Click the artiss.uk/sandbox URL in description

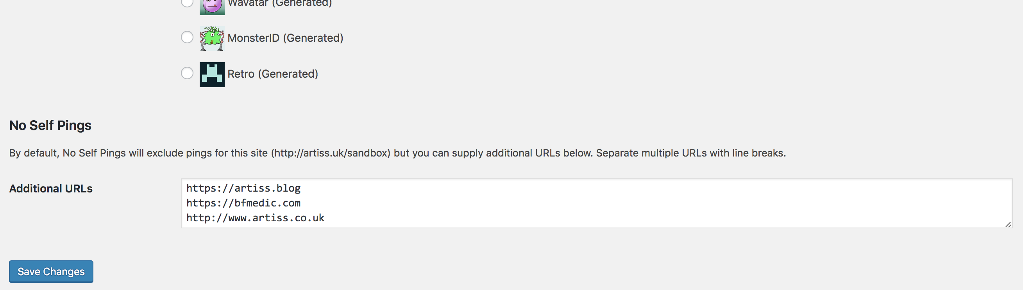click(x=331, y=153)
